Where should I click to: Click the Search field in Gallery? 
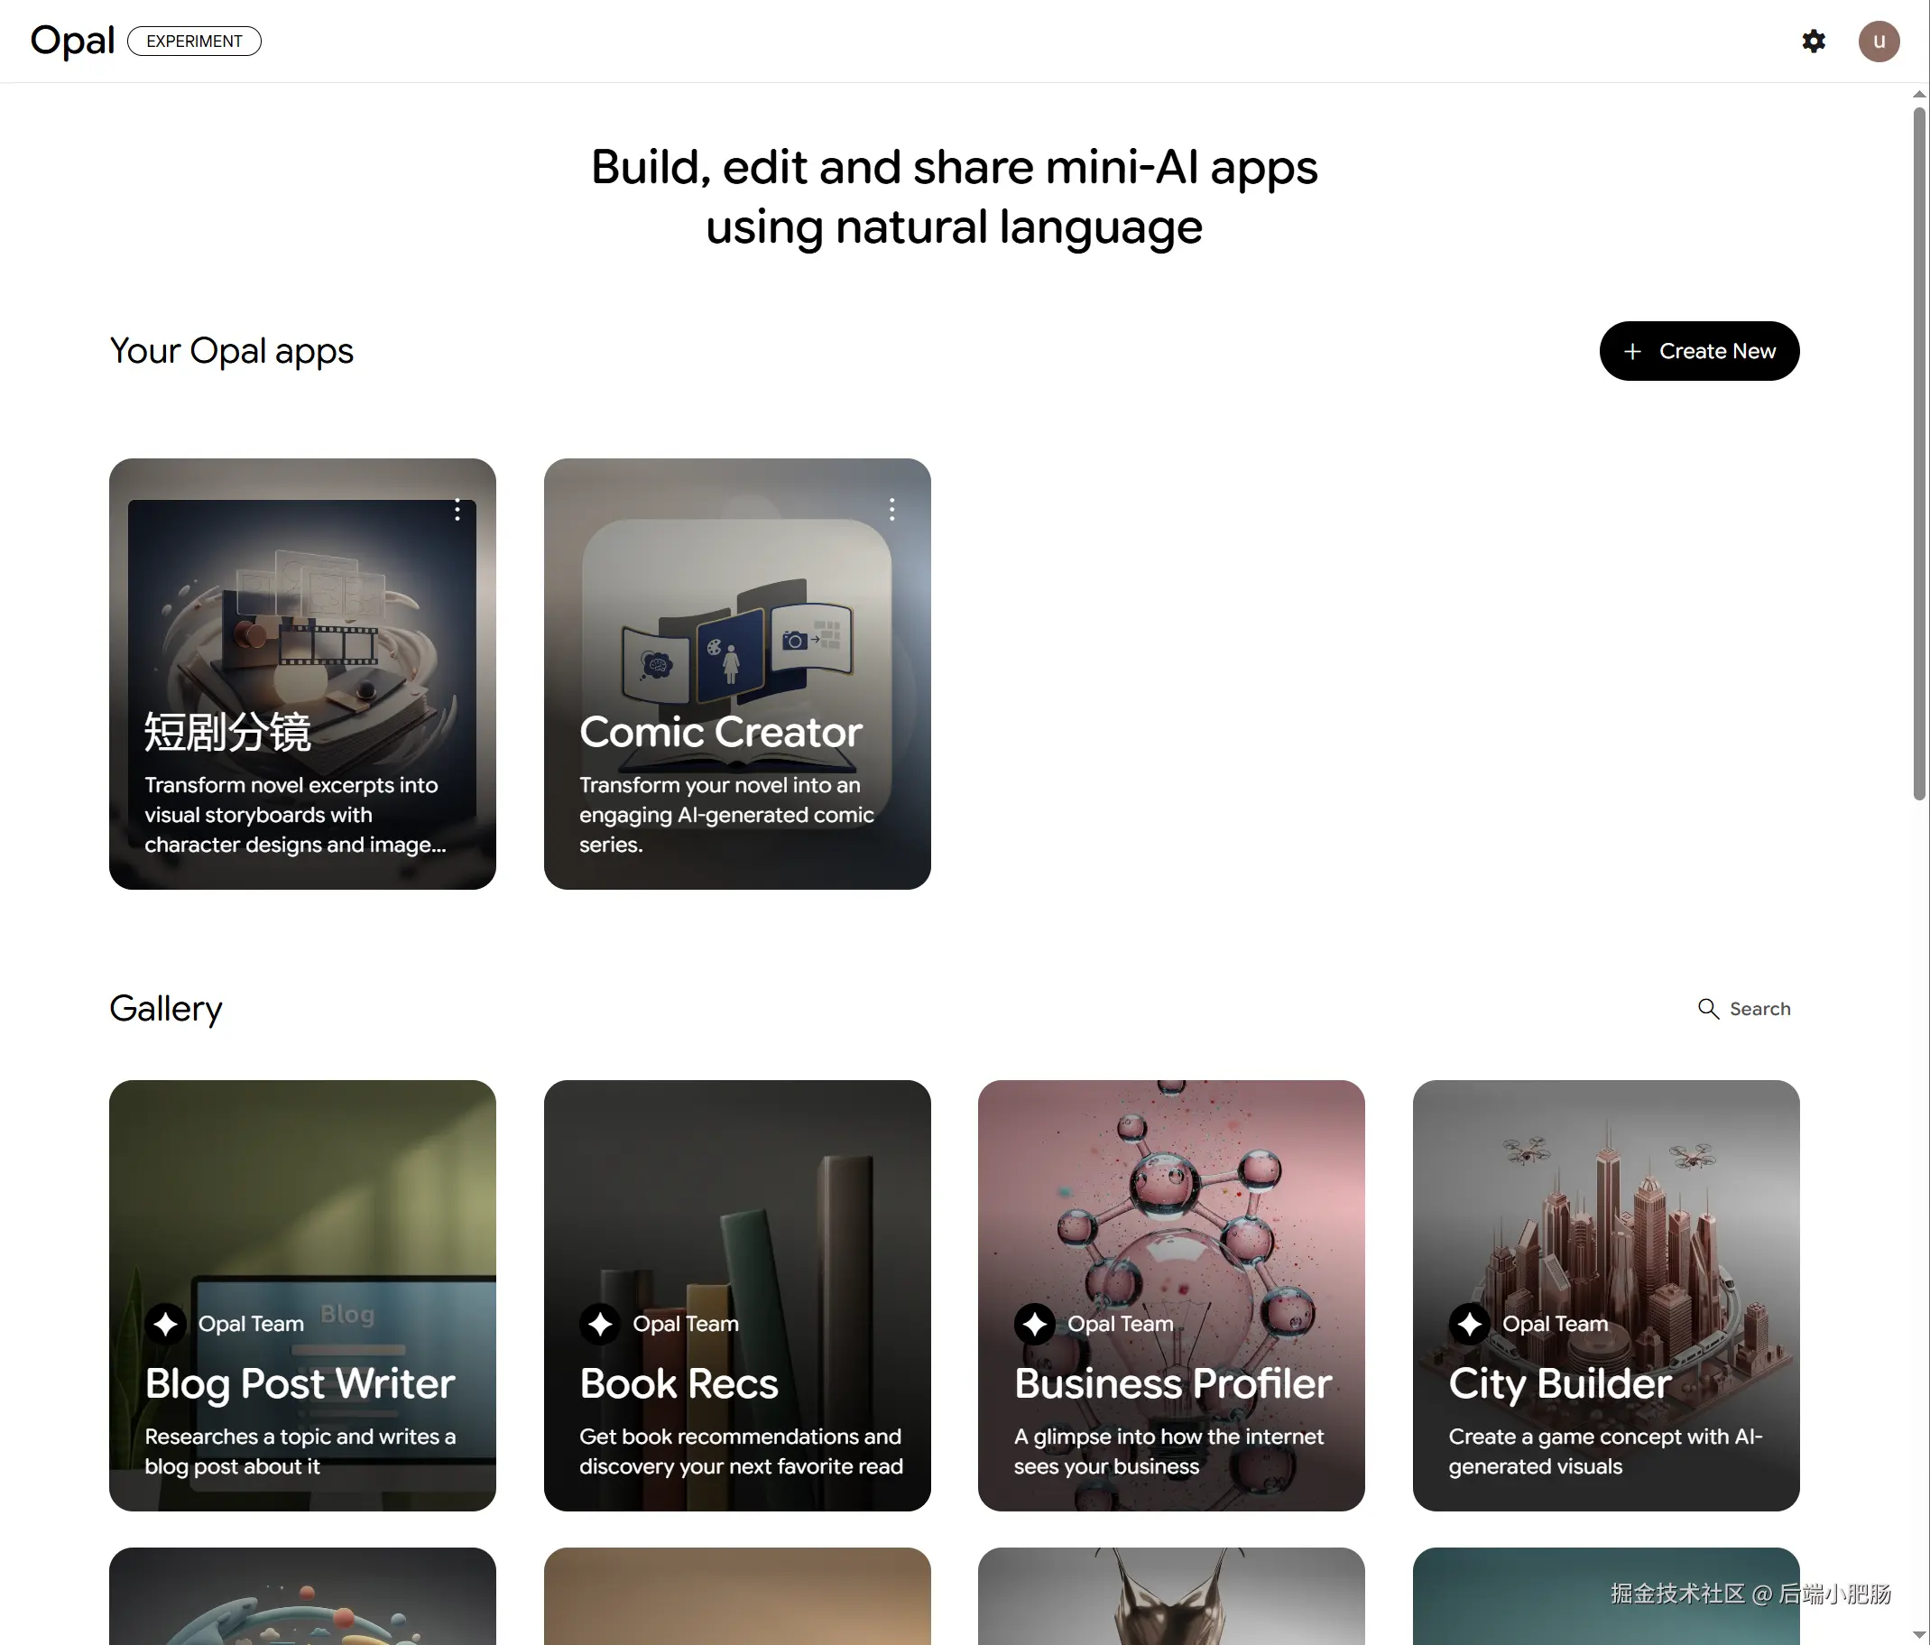(x=1759, y=1009)
